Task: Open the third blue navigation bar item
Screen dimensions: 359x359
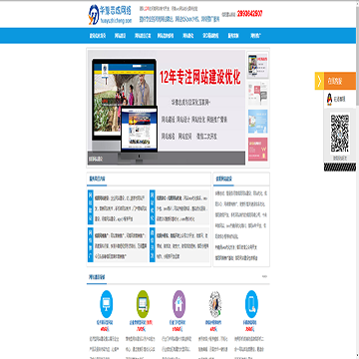Action: click(143, 36)
